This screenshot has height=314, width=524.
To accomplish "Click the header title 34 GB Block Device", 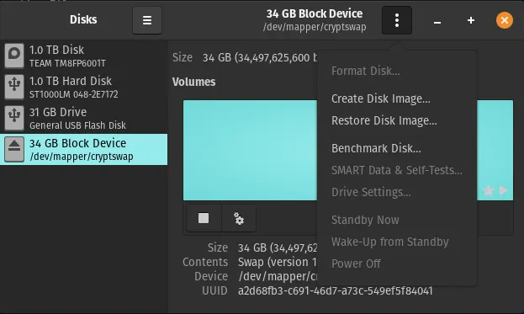I will pyautogui.click(x=314, y=13).
